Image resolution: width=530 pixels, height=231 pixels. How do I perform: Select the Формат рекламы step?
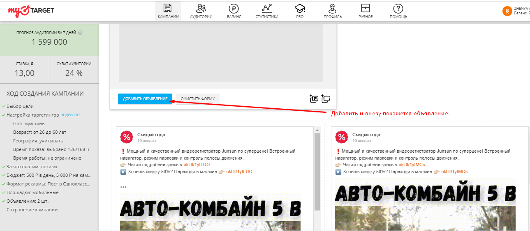(x=49, y=184)
